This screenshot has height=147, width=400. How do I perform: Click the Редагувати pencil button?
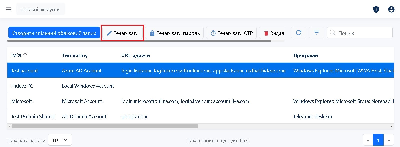coord(122,33)
